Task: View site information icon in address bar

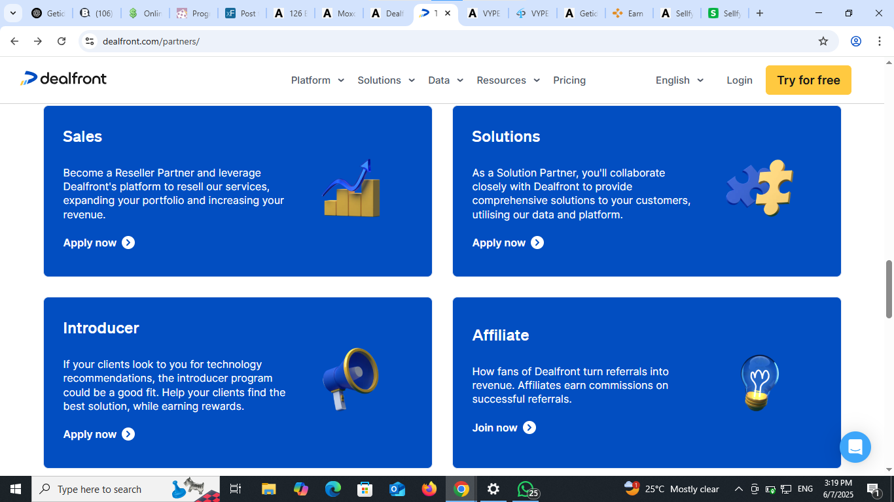Action: click(x=90, y=41)
